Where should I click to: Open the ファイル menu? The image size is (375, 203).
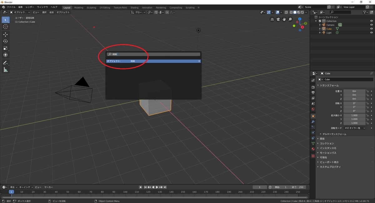coord(11,7)
